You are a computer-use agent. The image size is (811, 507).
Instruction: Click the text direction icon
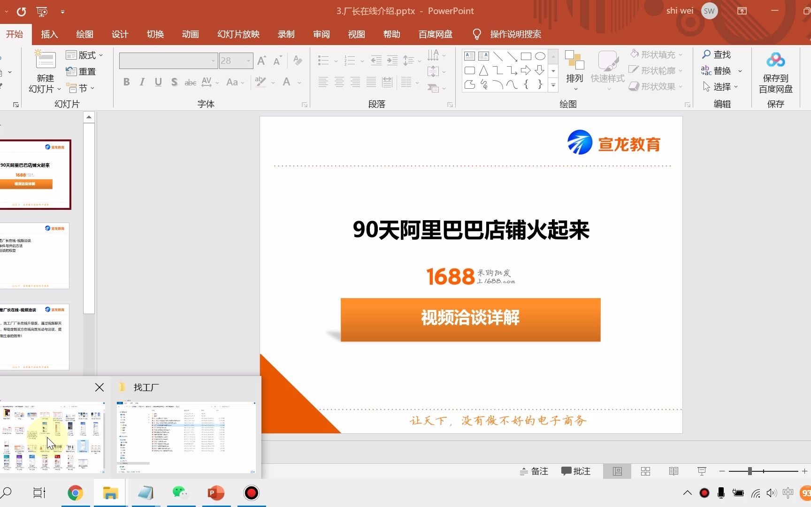[434, 55]
